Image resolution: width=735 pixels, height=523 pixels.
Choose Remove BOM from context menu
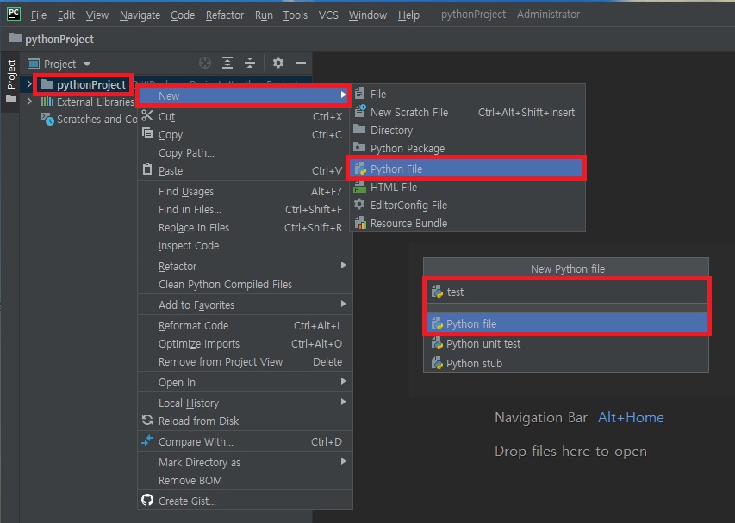click(245, 481)
